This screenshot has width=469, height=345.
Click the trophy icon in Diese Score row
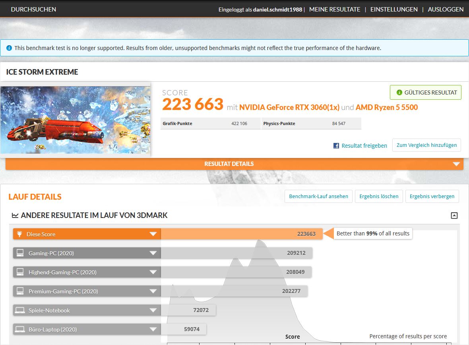(x=19, y=234)
